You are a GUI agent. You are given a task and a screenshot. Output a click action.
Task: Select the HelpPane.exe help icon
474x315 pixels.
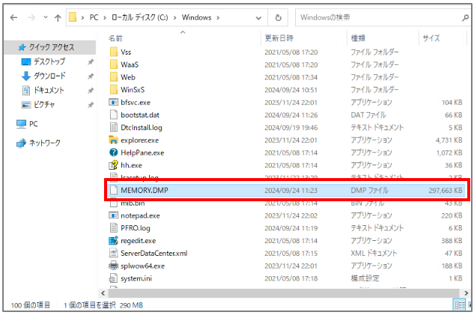(x=113, y=153)
